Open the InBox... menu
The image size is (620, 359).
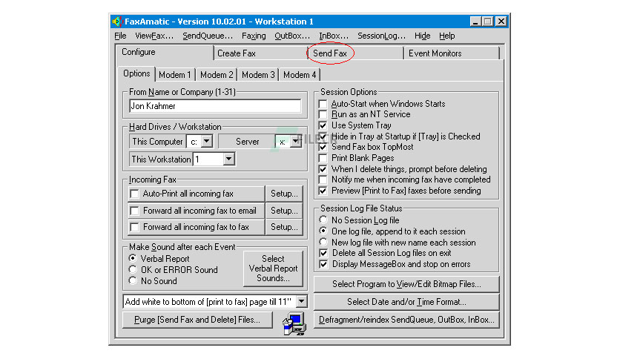tap(334, 36)
